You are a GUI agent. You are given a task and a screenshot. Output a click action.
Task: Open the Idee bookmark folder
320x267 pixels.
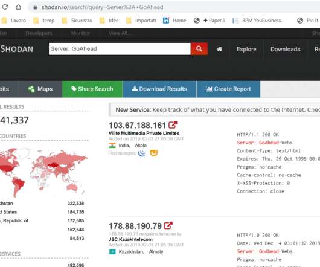click(109, 21)
